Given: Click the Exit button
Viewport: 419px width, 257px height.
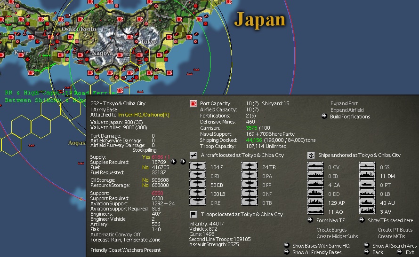Looking at the screenshot, I should [410, 252].
